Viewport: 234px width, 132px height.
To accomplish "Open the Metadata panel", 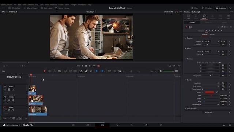I will coord(207,8).
